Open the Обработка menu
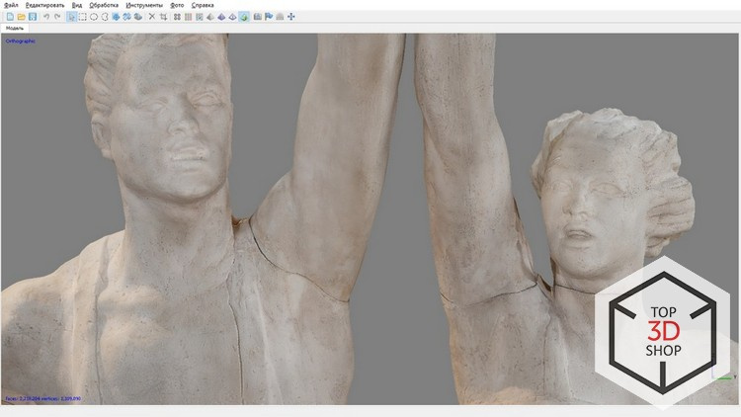The image size is (741, 417). click(x=104, y=5)
